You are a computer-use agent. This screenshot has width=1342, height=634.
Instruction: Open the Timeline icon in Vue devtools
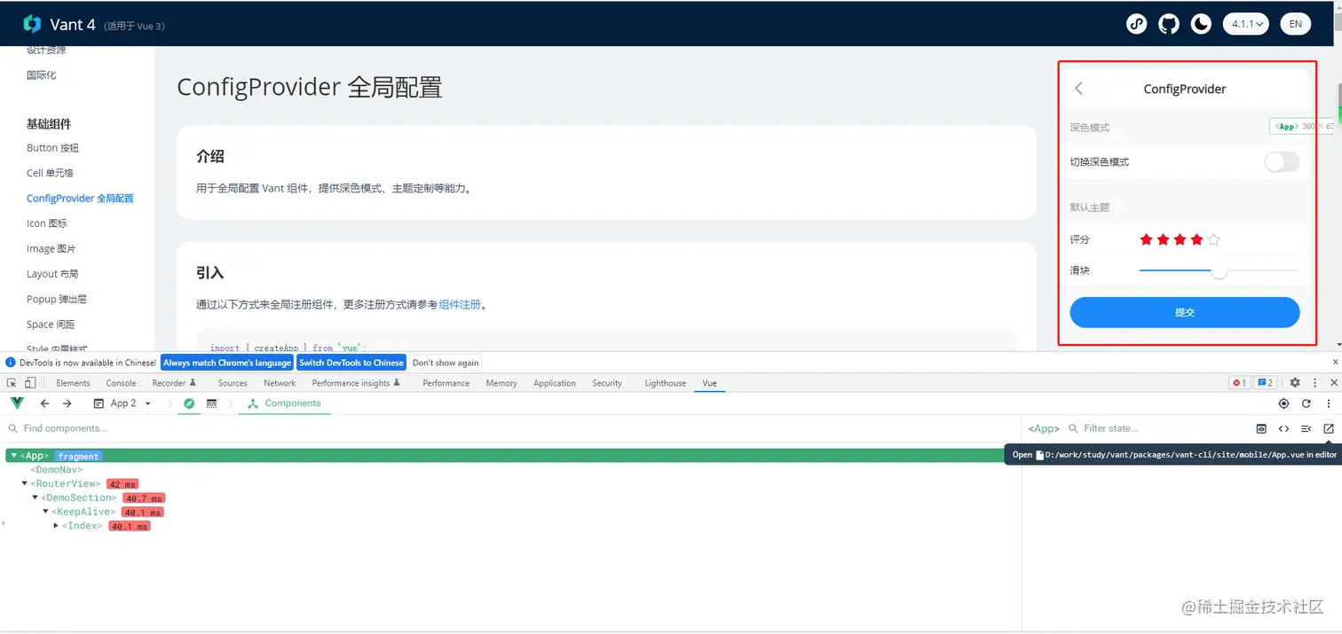(x=211, y=403)
